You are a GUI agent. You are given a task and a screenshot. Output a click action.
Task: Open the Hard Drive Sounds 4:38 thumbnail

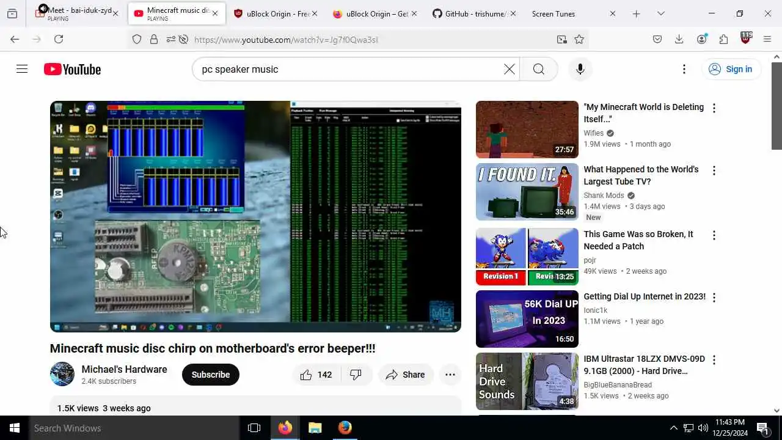click(527, 381)
